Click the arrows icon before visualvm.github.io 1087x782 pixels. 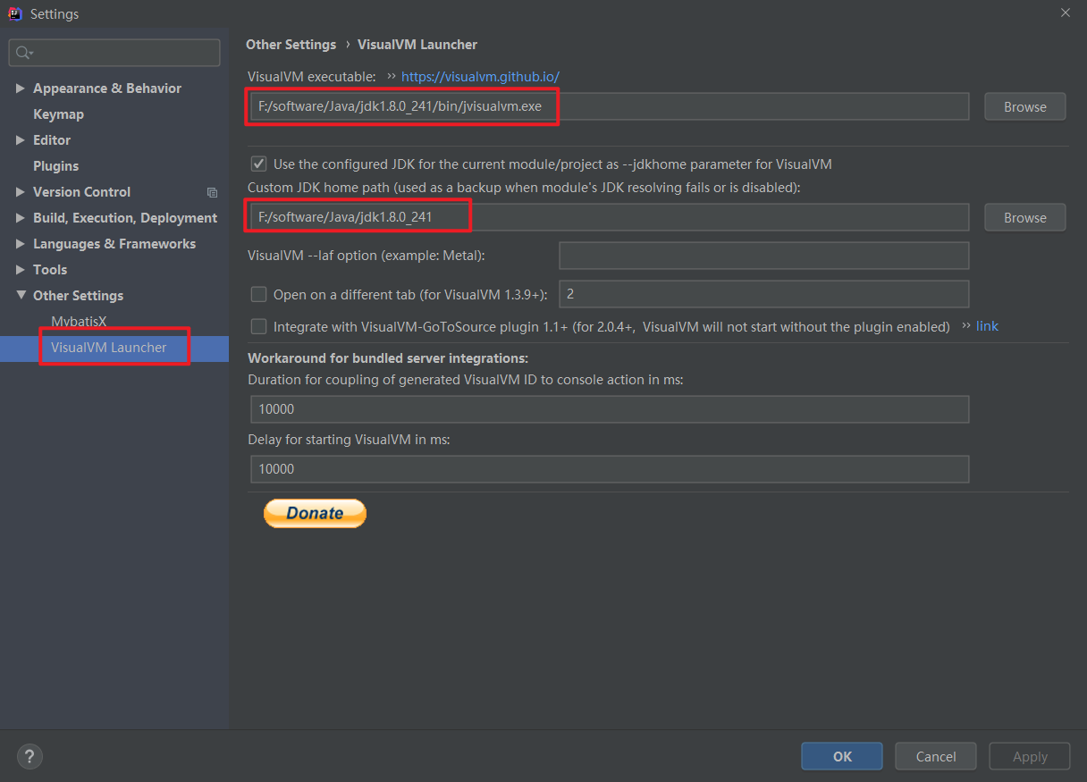pyautogui.click(x=392, y=77)
